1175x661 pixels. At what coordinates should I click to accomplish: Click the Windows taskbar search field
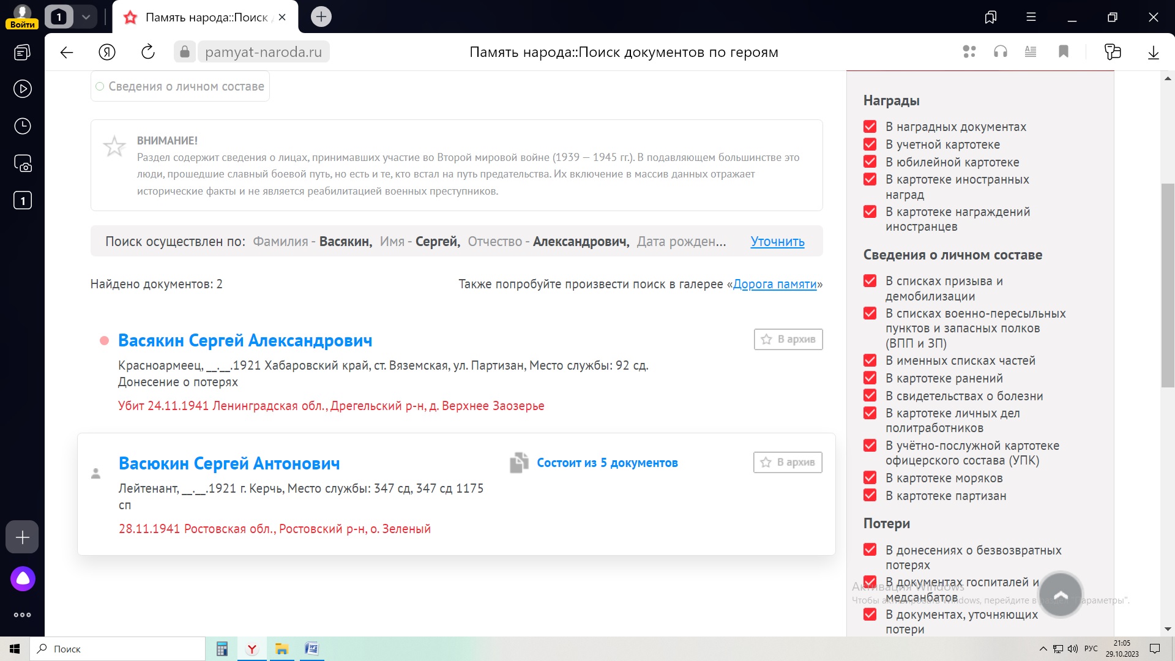coord(119,649)
